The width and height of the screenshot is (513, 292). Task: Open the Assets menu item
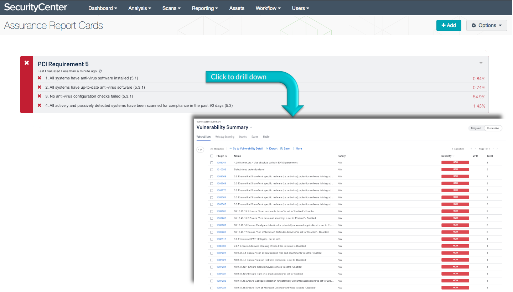point(237,8)
